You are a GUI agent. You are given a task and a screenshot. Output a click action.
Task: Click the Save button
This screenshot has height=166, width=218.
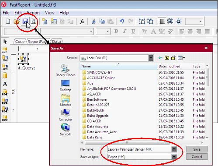[x=197, y=149]
